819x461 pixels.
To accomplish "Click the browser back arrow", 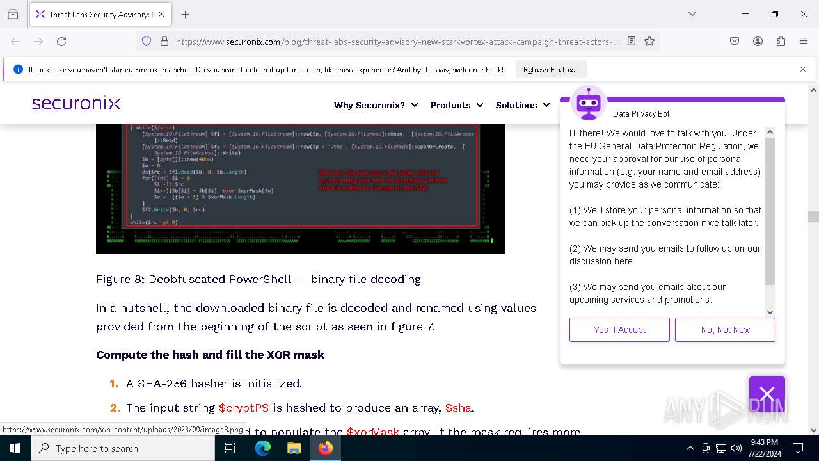I will click(x=15, y=41).
